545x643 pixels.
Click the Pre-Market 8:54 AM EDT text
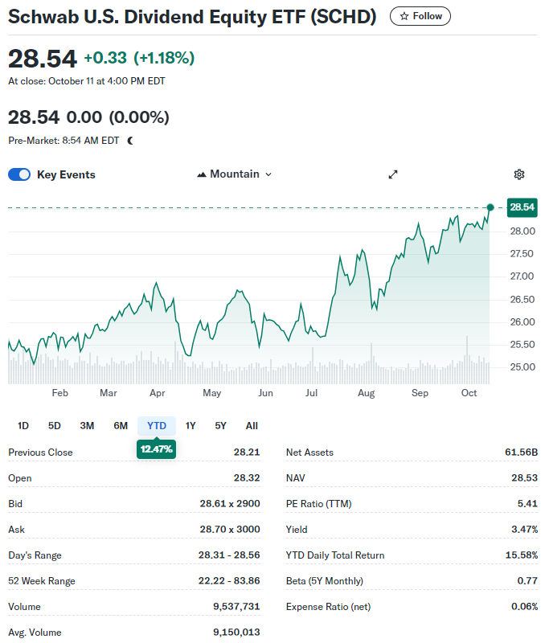point(64,141)
